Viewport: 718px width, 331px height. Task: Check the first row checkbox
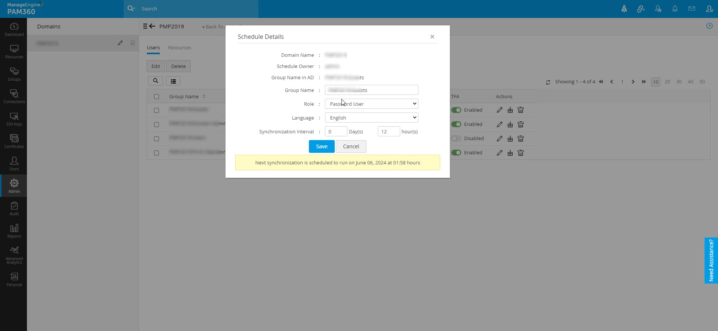click(156, 111)
